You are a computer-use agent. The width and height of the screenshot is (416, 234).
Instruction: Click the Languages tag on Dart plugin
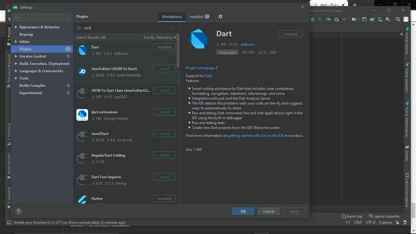pos(227,52)
